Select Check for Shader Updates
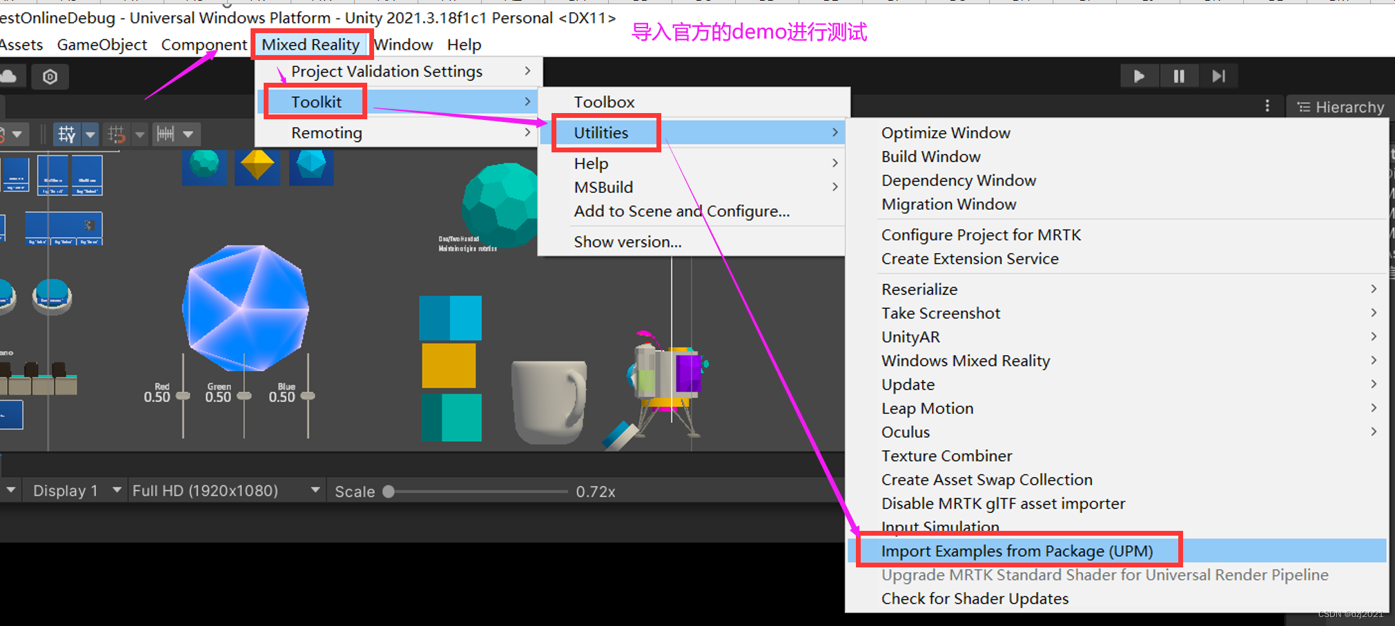Viewport: 1395px width, 626px height. pyautogui.click(x=1117, y=598)
